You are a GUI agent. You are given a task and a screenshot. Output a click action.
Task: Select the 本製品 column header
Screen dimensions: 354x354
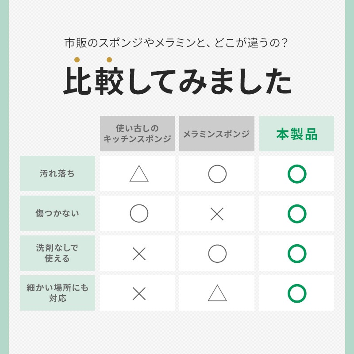tap(297, 134)
